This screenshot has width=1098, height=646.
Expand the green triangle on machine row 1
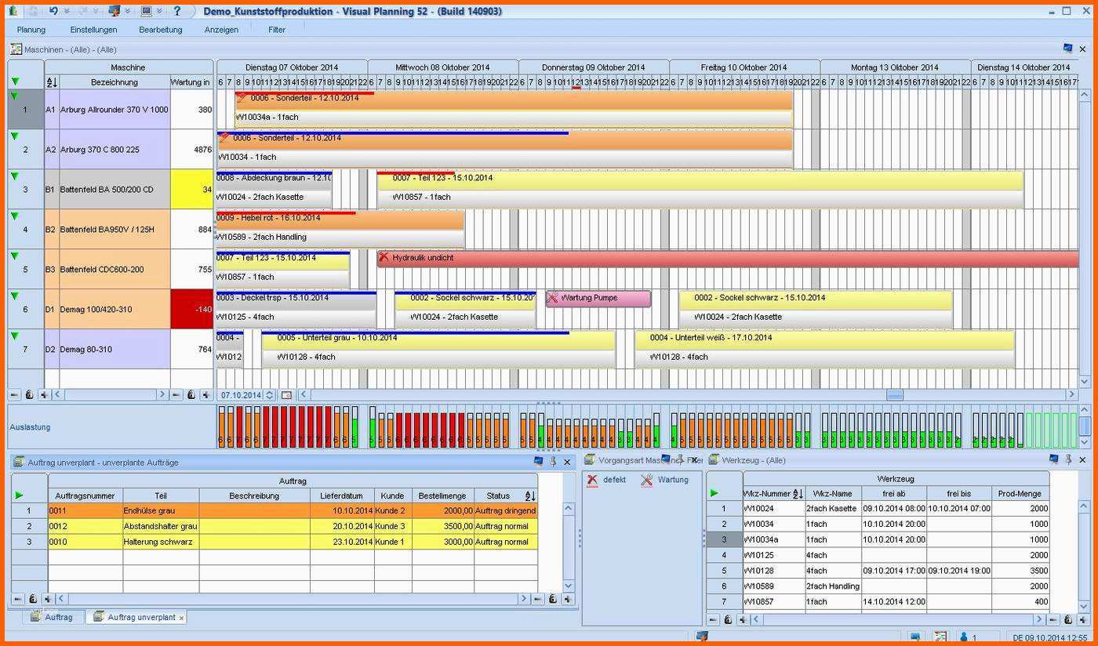[14, 96]
